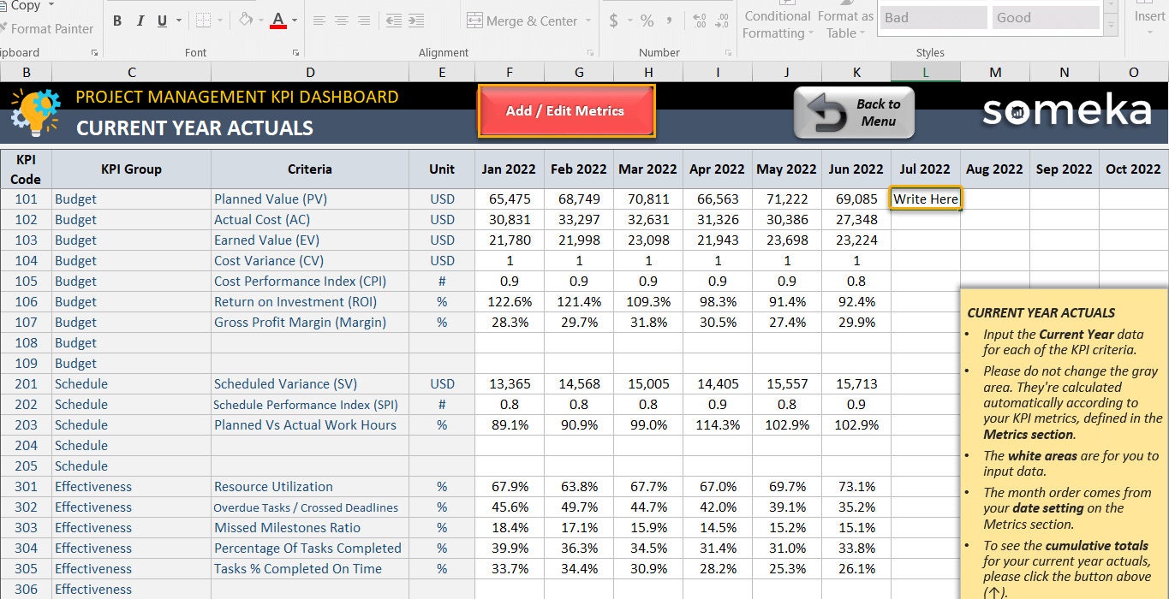Increase decimal places
The height and width of the screenshot is (599, 1169).
click(x=699, y=21)
